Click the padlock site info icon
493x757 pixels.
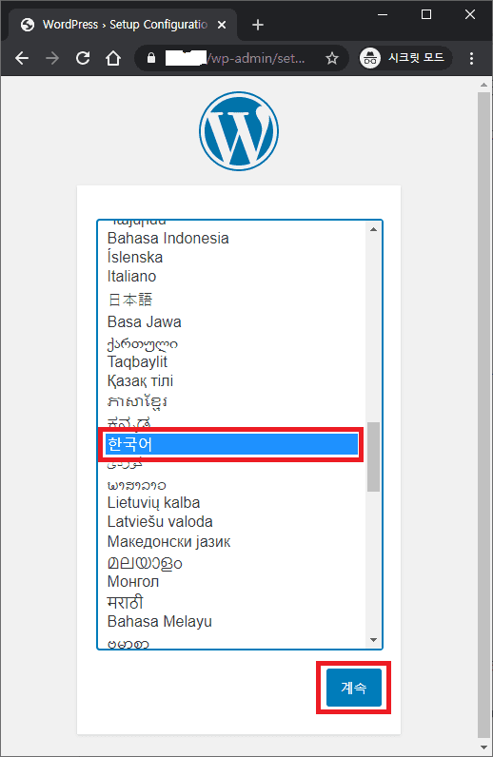(151, 58)
